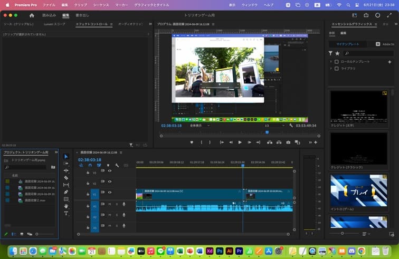The width and height of the screenshot is (399, 259).
Task: Choose the Ripple Edit tool
Action: point(66,170)
